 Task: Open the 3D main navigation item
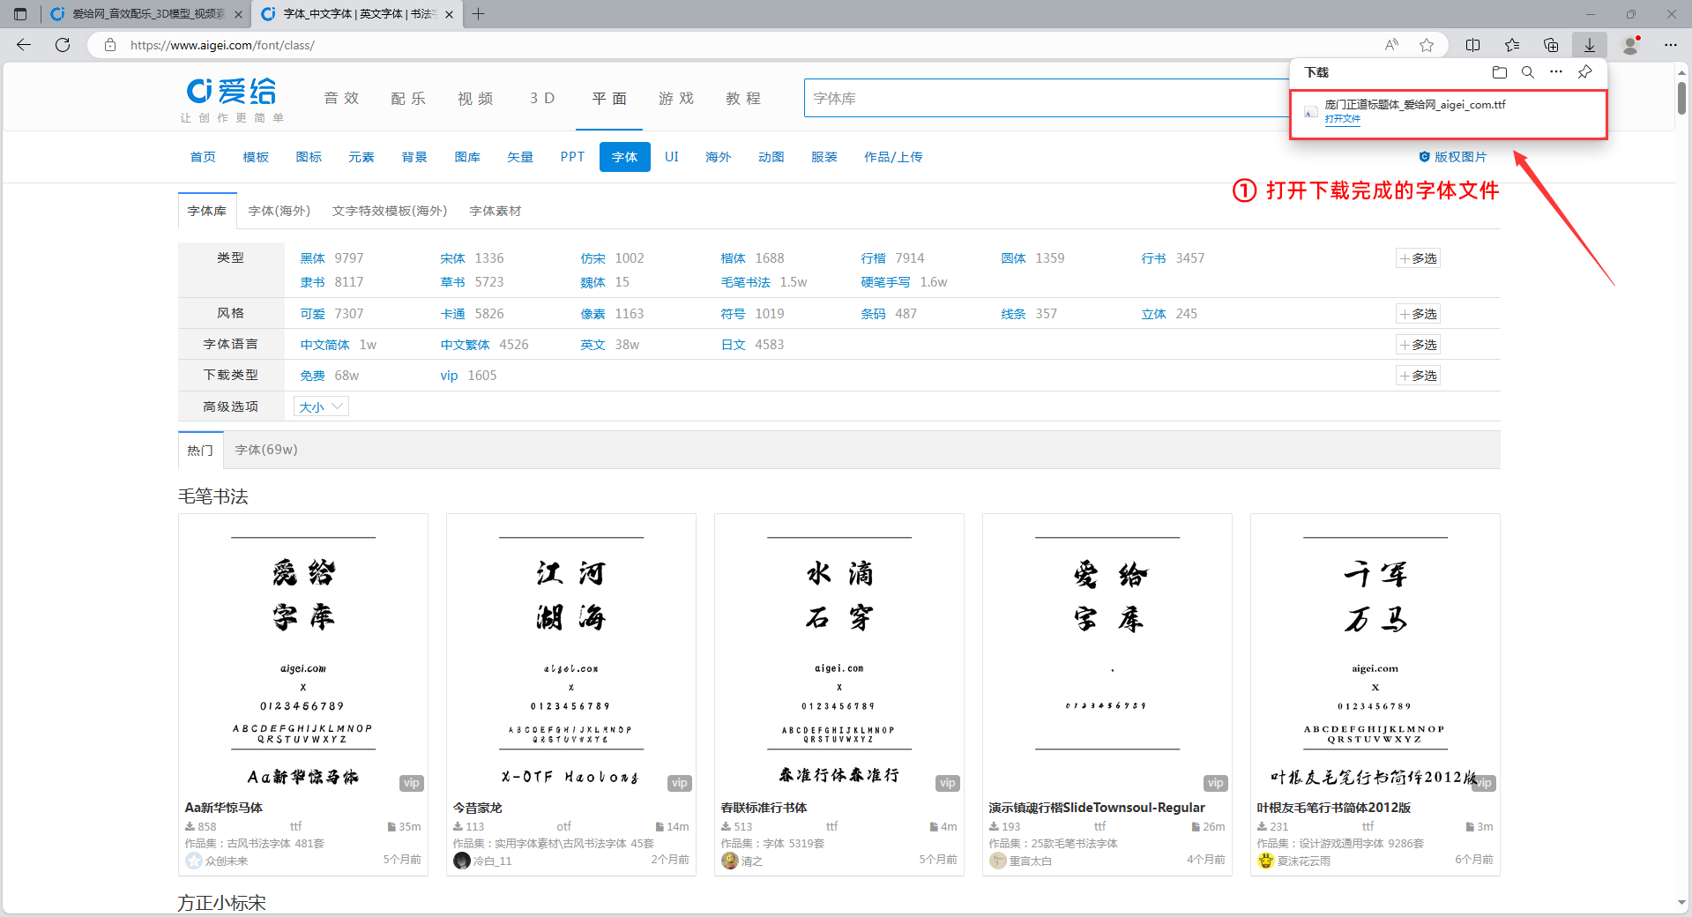[542, 99]
